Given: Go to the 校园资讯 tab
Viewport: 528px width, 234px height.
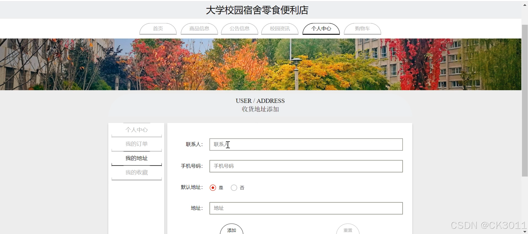Looking at the screenshot, I should 280,29.
